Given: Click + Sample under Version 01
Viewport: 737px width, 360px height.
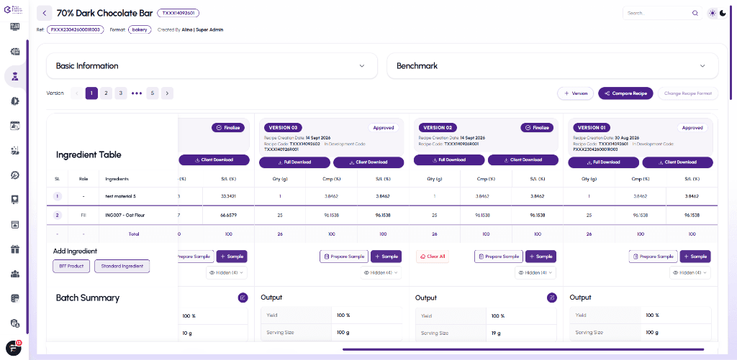Looking at the screenshot, I should pos(696,257).
